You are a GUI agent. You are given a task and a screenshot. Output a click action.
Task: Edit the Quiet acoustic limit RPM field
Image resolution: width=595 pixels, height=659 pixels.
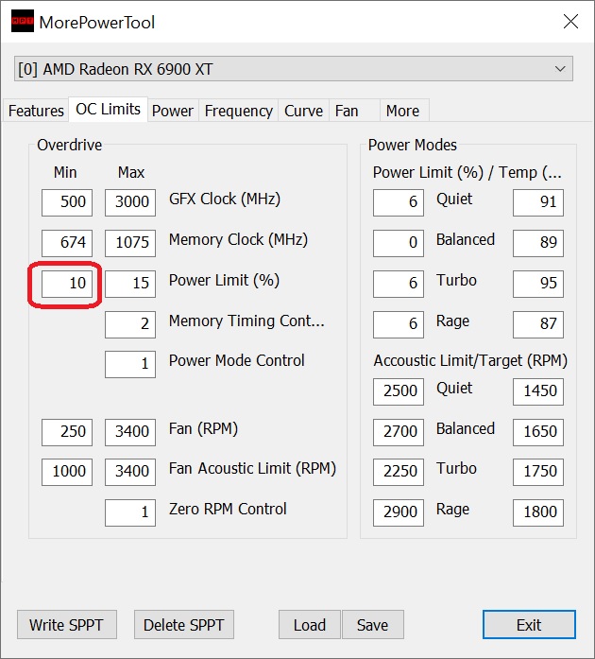[x=399, y=391]
